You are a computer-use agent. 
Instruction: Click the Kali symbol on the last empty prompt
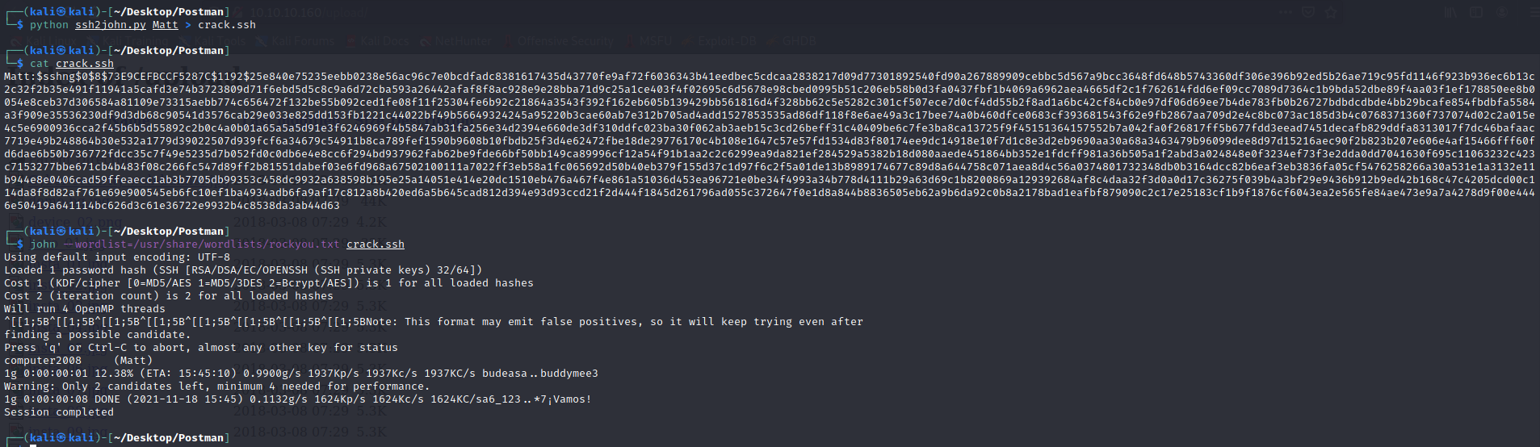pos(61,437)
